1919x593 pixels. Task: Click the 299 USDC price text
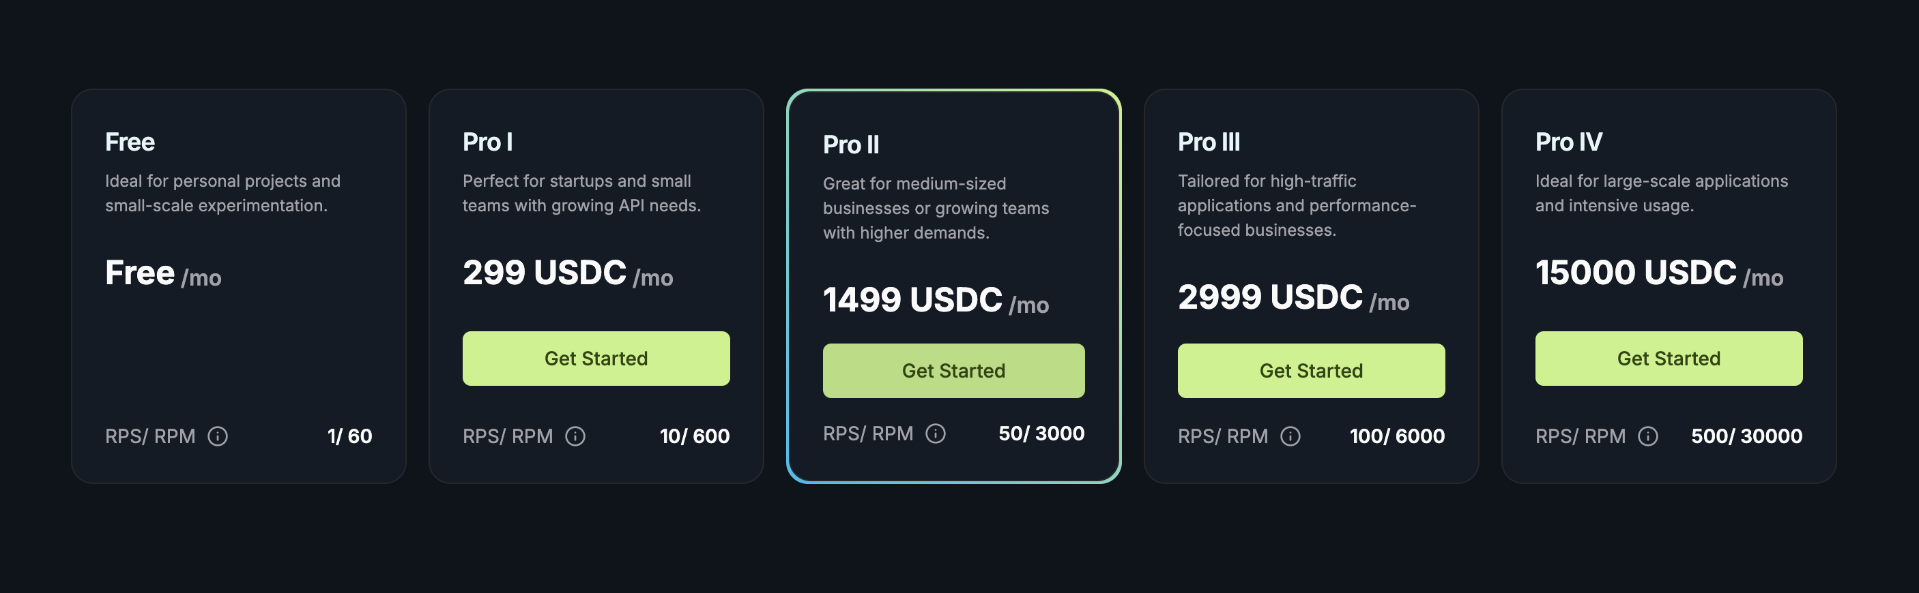coord(545,273)
